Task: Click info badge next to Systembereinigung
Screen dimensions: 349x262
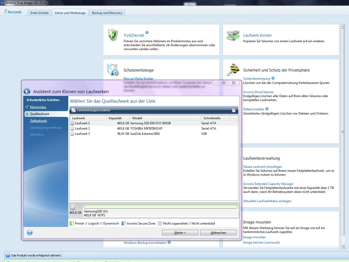Action: 273,78
